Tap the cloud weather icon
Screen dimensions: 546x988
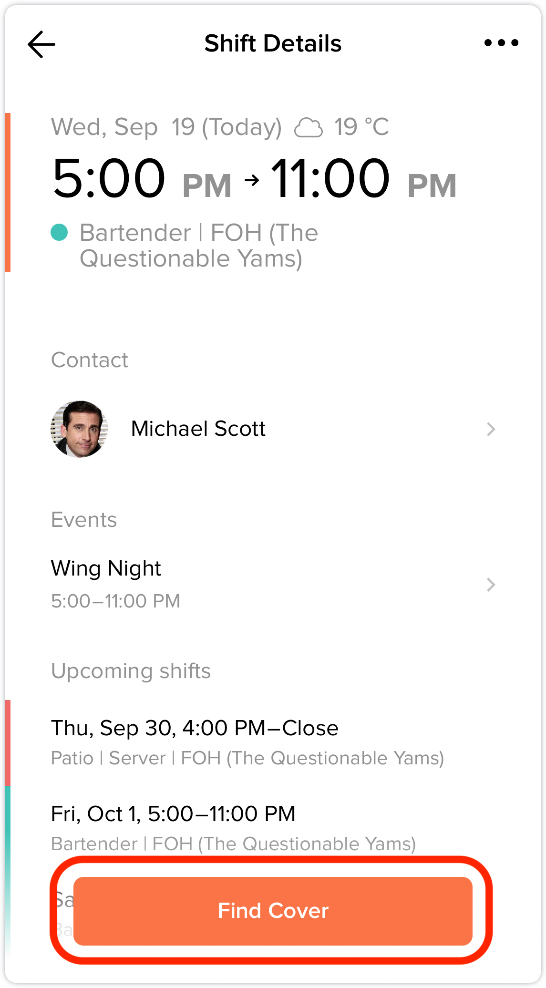tap(309, 127)
